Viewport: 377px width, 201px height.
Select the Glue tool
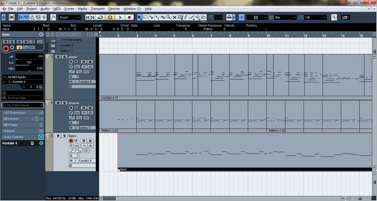(157, 17)
